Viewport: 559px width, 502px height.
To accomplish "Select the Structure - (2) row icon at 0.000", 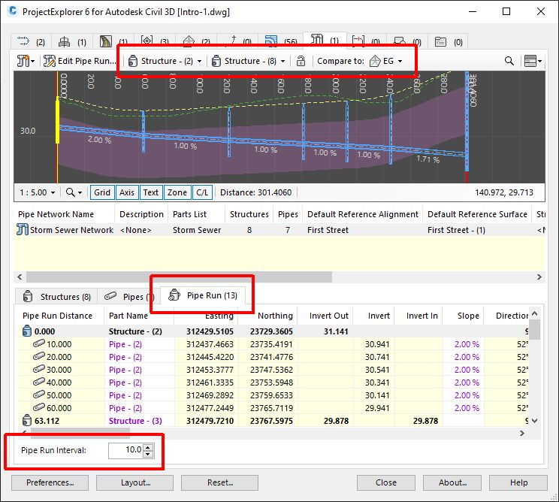I will click(x=27, y=331).
